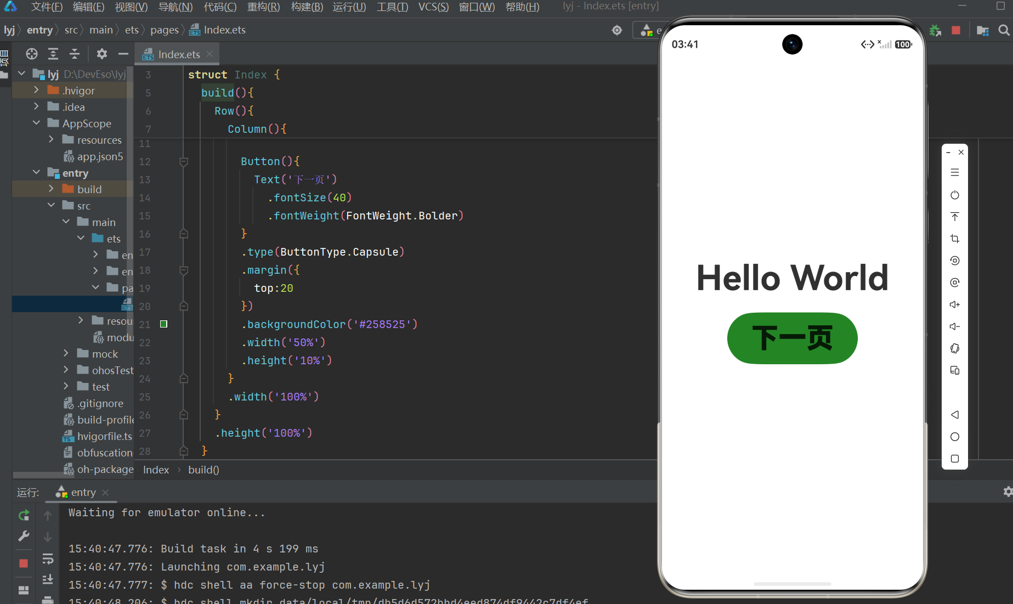Close the entry tab in Run panel

tap(105, 493)
